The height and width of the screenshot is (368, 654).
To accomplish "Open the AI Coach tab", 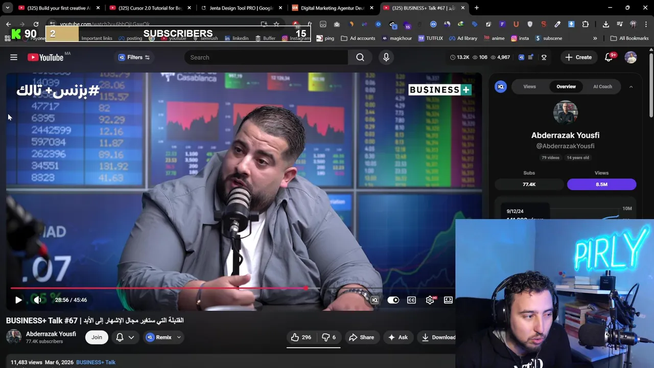I will tap(602, 86).
